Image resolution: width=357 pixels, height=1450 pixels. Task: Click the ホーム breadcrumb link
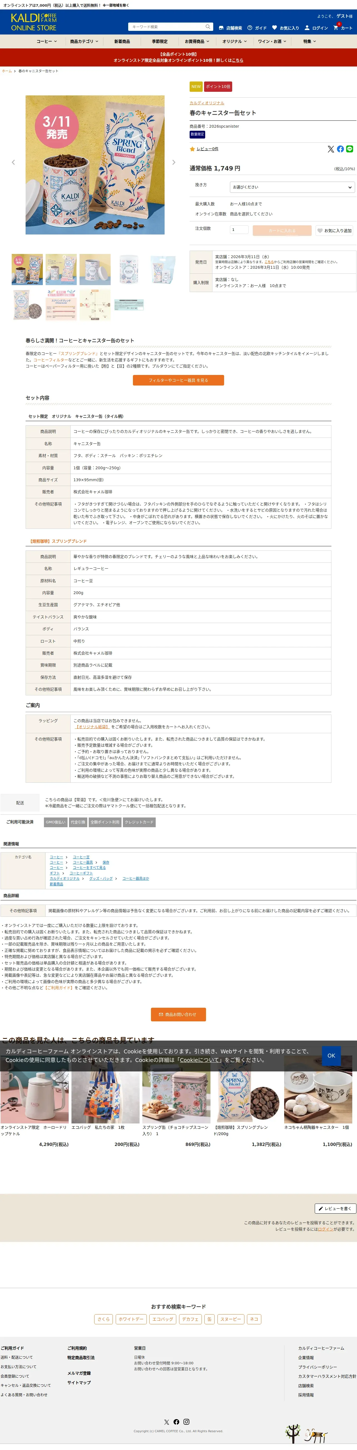(x=7, y=71)
